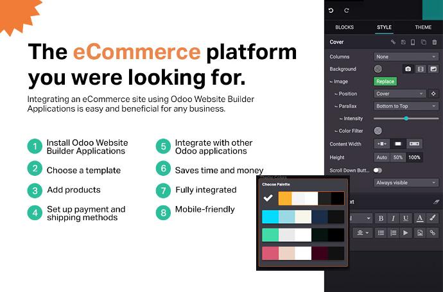Open the font color tool
This screenshot has width=443, height=292.
coord(420,218)
